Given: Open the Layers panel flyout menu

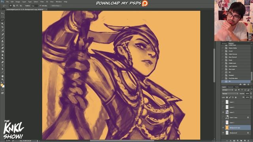Looking at the screenshot, I should (x=251, y=87).
